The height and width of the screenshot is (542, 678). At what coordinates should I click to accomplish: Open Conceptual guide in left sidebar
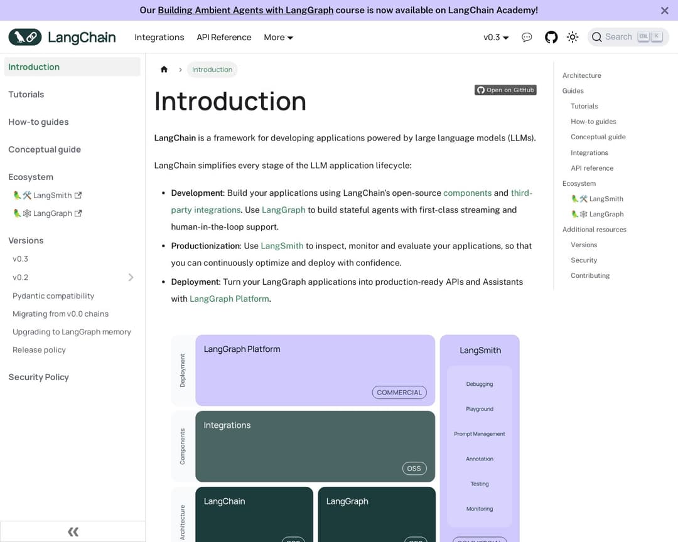(45, 149)
